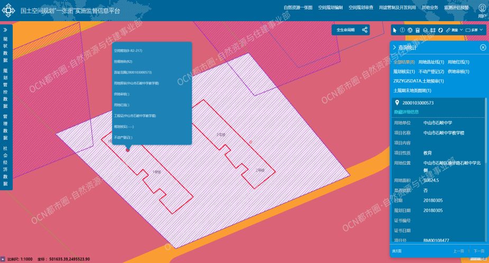Click popup entry 规划核实(----)
Screen dimensions: 489x263
pos(124,127)
